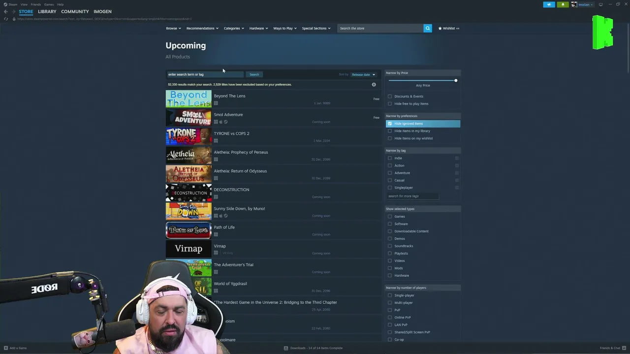Exclude the Action tag with its side button
This screenshot has height=354, width=630.
tap(457, 166)
